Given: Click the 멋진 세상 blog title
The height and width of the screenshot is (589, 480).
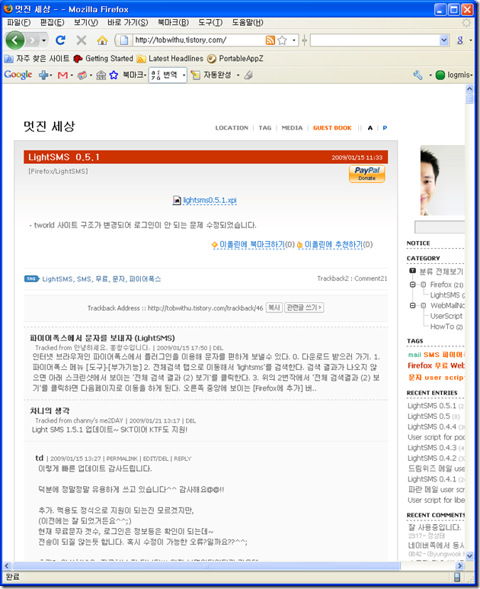Looking at the screenshot, I should [x=49, y=127].
